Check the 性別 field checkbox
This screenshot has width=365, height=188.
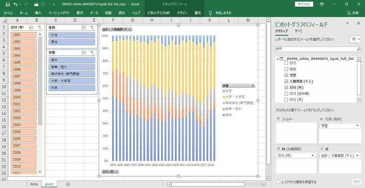coord(286,69)
